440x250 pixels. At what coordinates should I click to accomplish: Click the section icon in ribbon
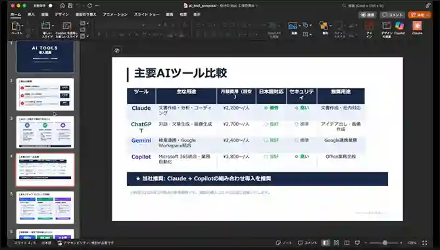[82, 36]
